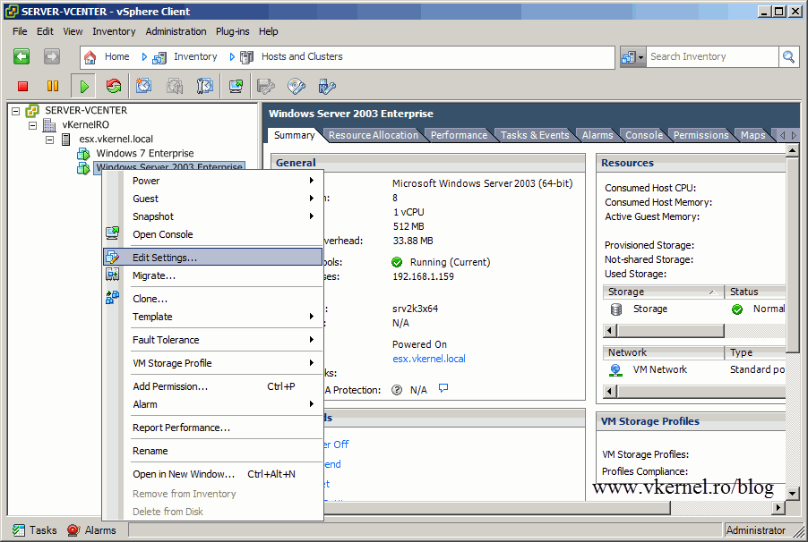This screenshot has height=542, width=808.
Task: Select Open Console in context menu
Action: click(213, 234)
